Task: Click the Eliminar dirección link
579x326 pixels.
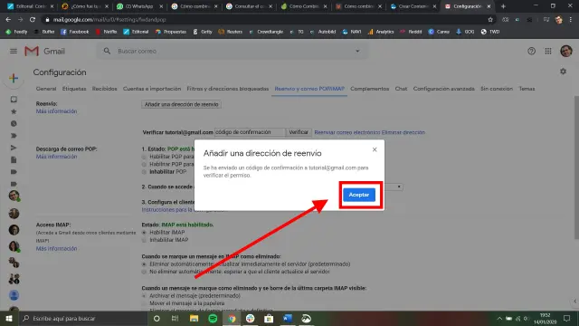Action: (403, 132)
